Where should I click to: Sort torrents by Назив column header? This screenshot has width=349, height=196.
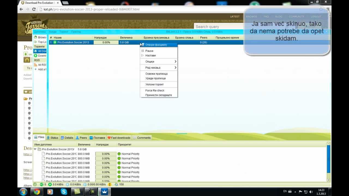pyautogui.click(x=73, y=38)
